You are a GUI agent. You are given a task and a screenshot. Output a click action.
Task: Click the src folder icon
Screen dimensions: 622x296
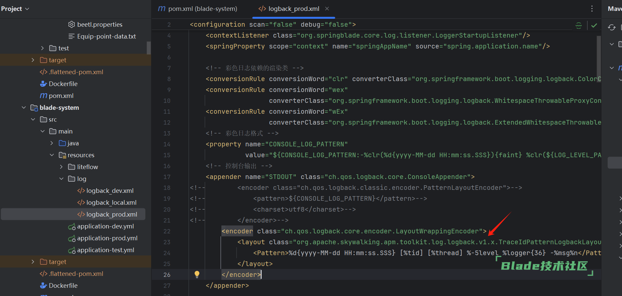[x=44, y=119]
